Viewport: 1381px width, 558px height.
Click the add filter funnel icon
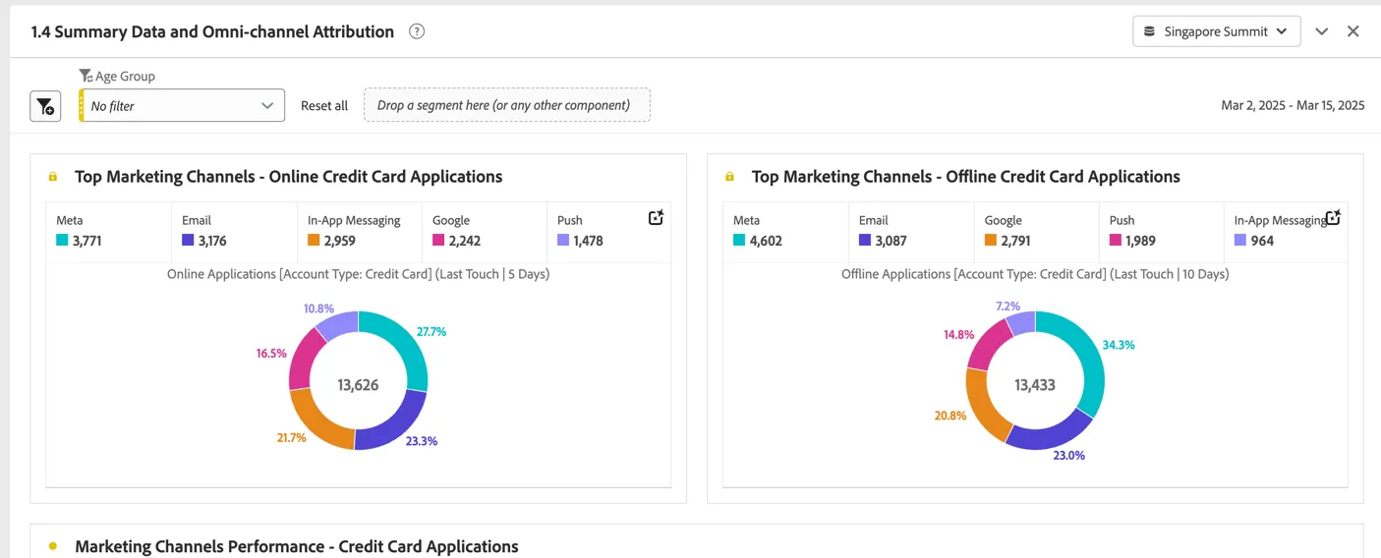[45, 106]
